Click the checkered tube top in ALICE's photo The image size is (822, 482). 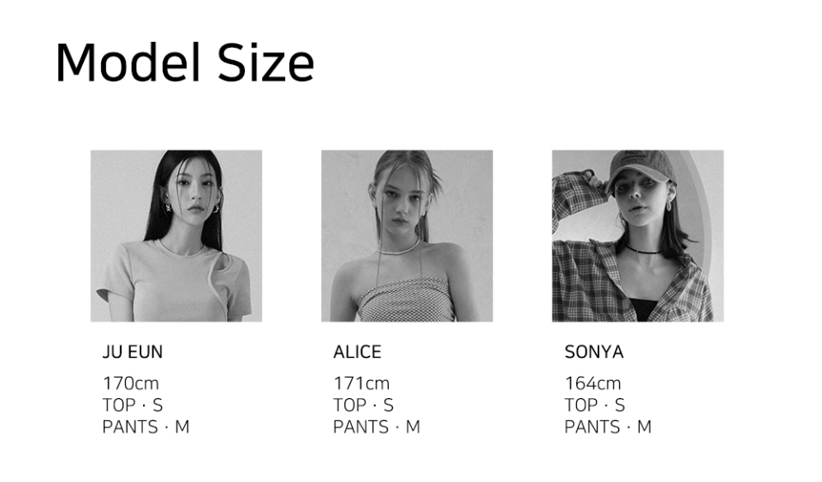pyautogui.click(x=402, y=300)
